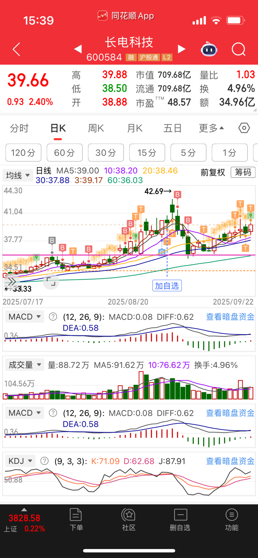Open chart settings hexagon icon
This screenshot has height=558, width=258.
pyautogui.click(x=244, y=128)
